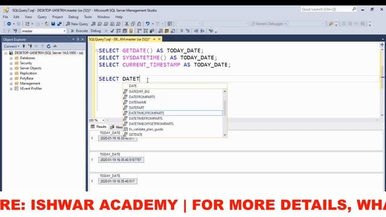386x217 pixels.
Task: Toggle Results to File icon
Action: 173,31
